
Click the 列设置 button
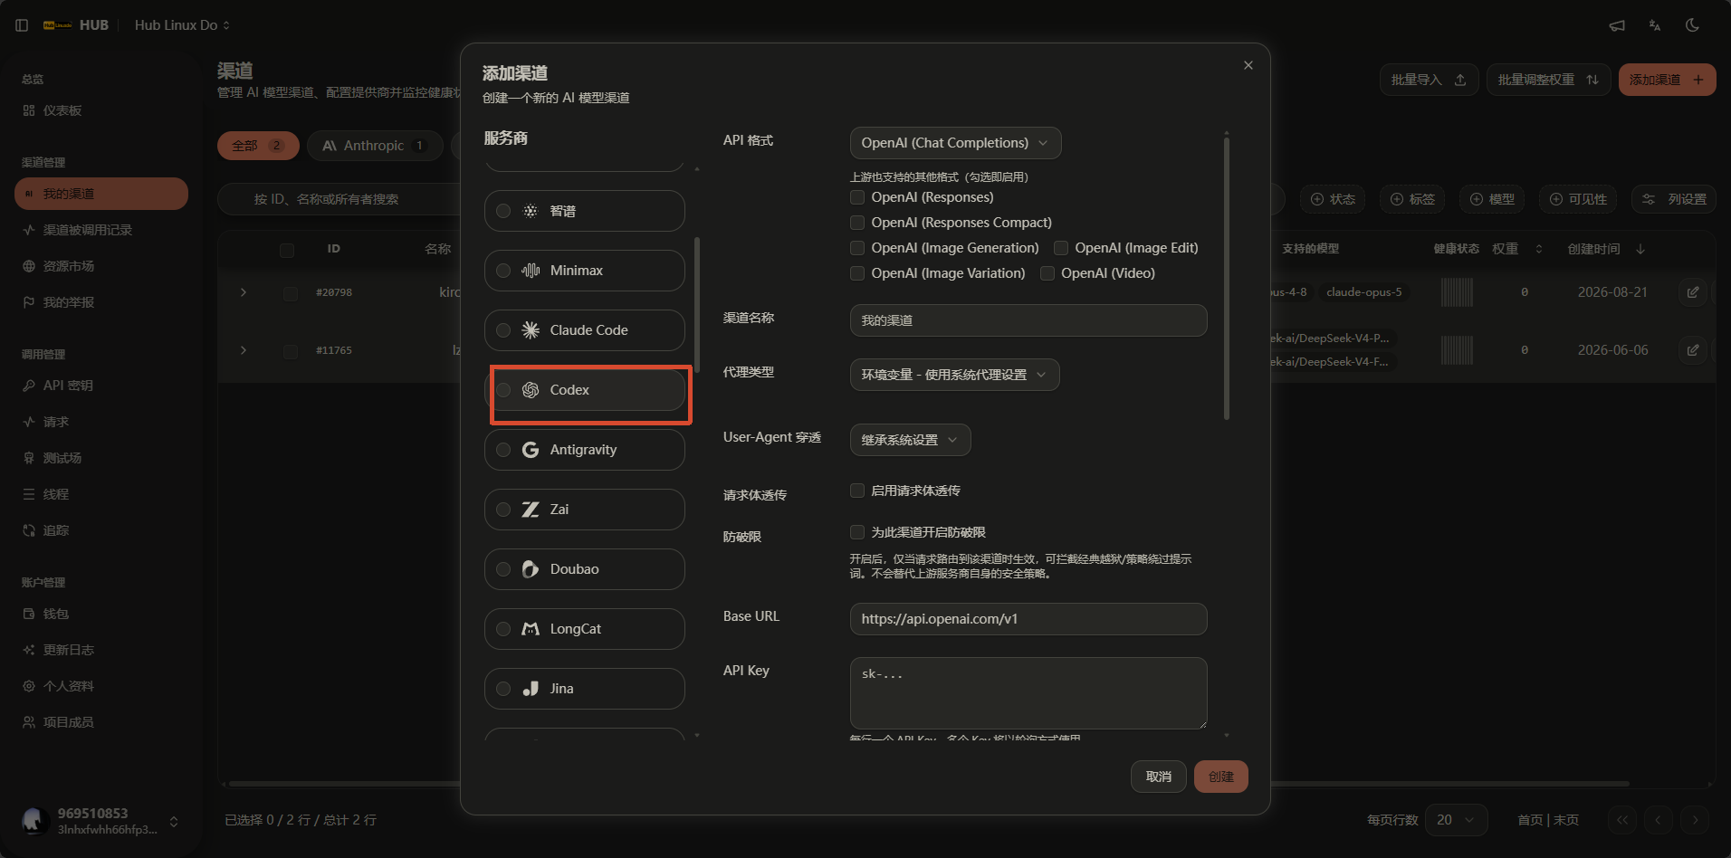tap(1674, 199)
